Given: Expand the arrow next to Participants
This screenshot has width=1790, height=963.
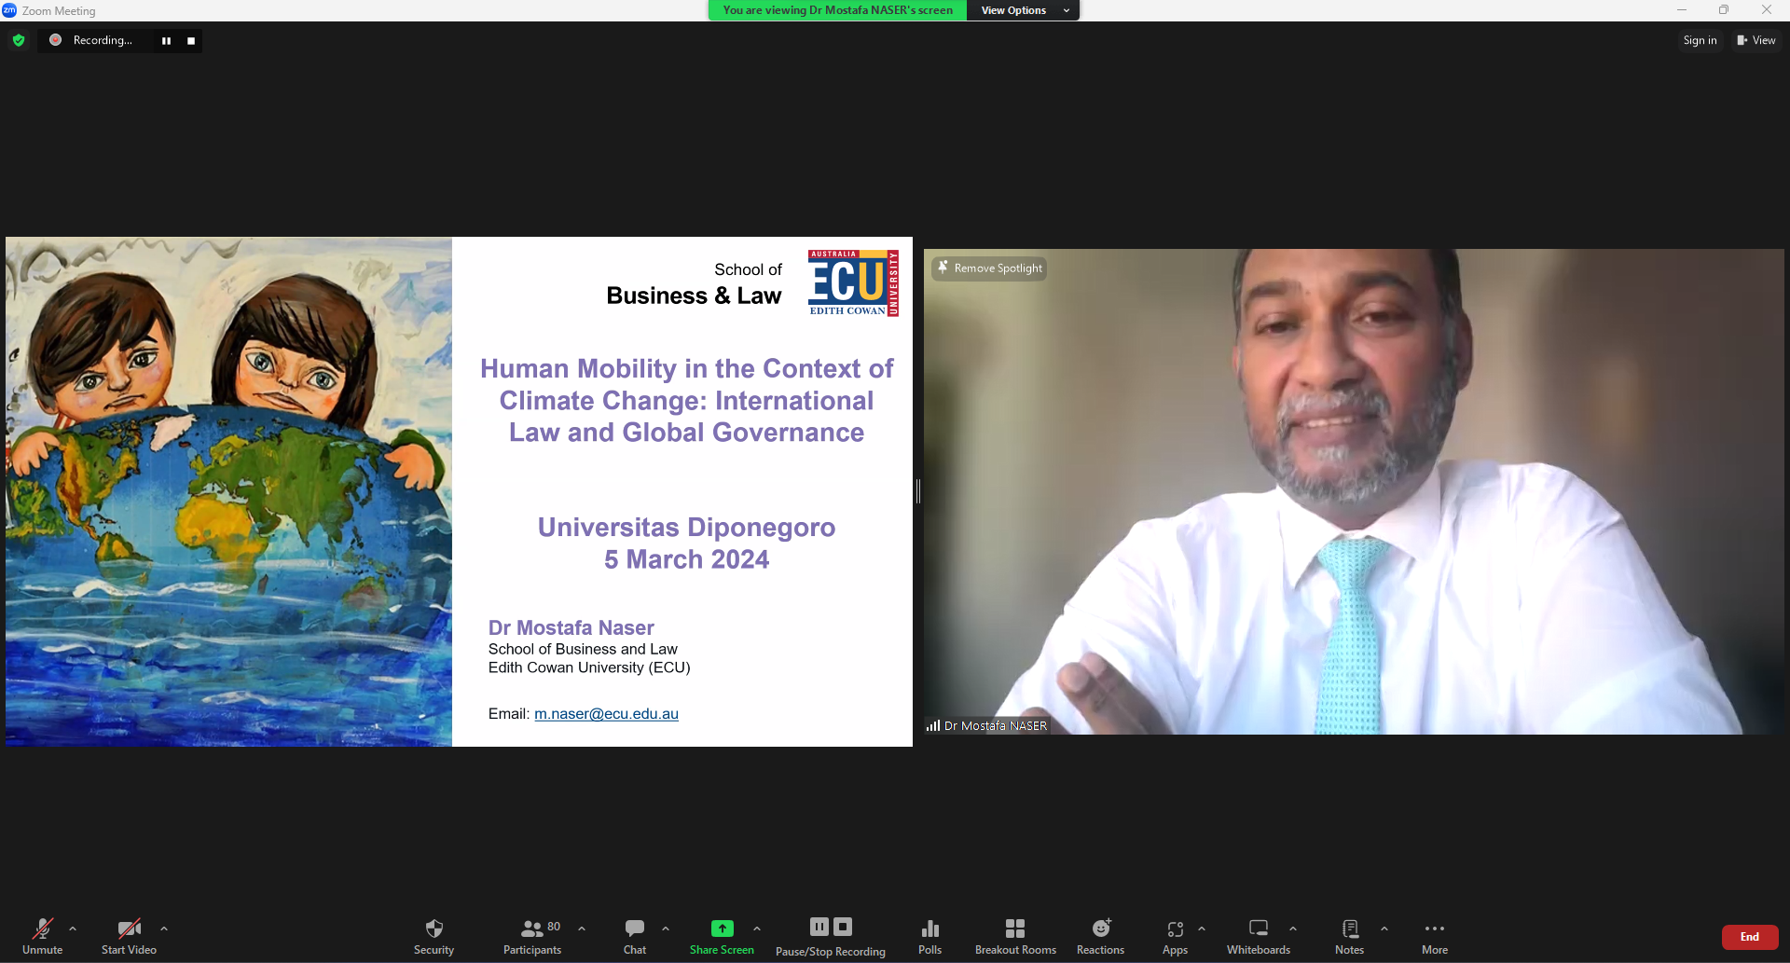Looking at the screenshot, I should pyautogui.click(x=582, y=929).
